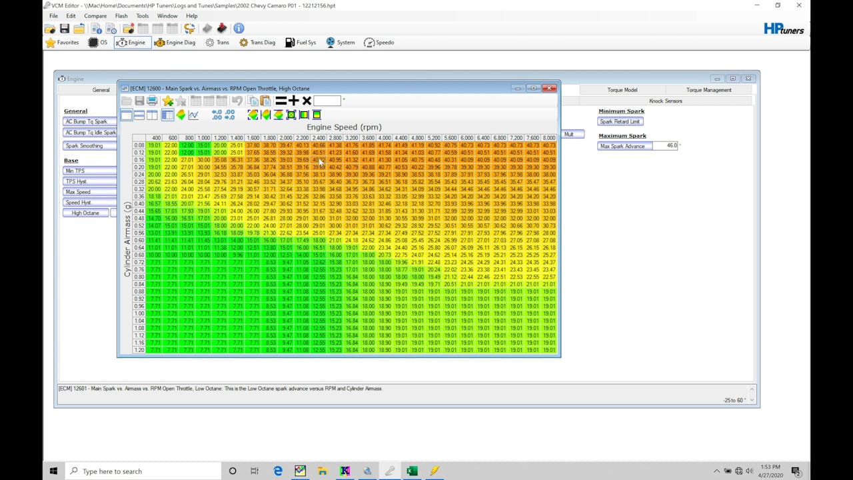Copy the selected table cells
Image resolution: width=853 pixels, height=480 pixels.
(x=253, y=100)
